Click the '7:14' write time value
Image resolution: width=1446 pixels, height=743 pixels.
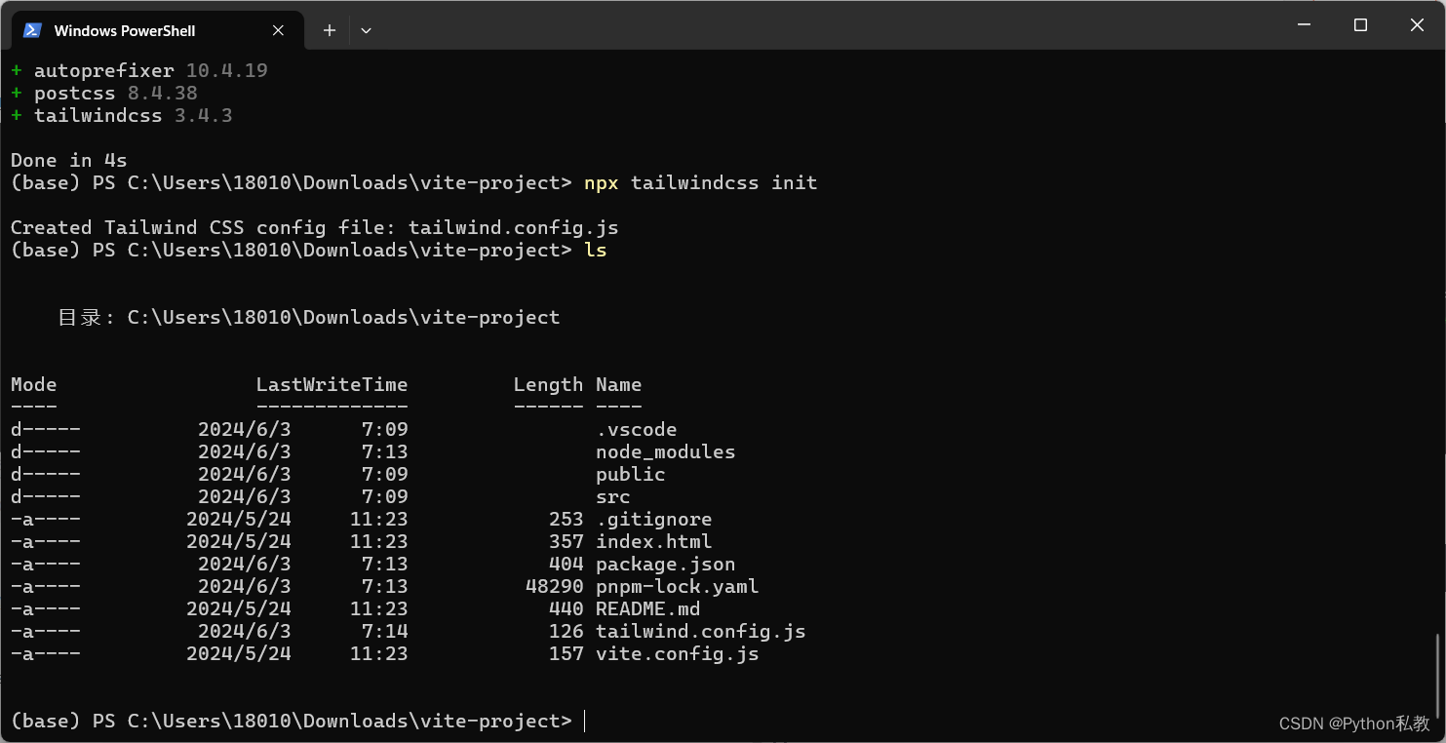point(384,631)
